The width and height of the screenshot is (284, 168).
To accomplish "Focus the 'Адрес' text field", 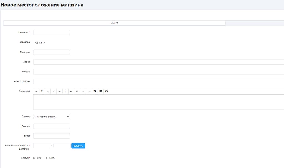I will point(158,62).
